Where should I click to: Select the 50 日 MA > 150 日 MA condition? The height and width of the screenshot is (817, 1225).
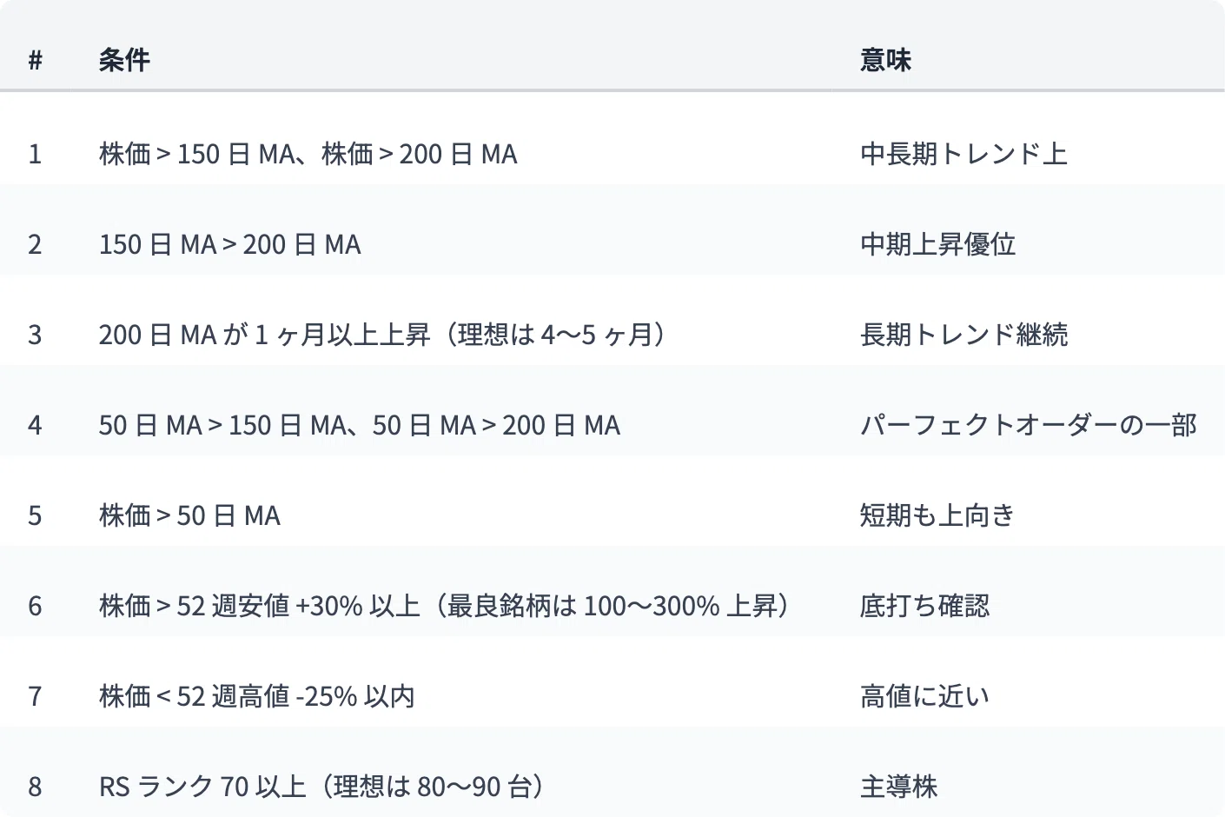pos(359,425)
